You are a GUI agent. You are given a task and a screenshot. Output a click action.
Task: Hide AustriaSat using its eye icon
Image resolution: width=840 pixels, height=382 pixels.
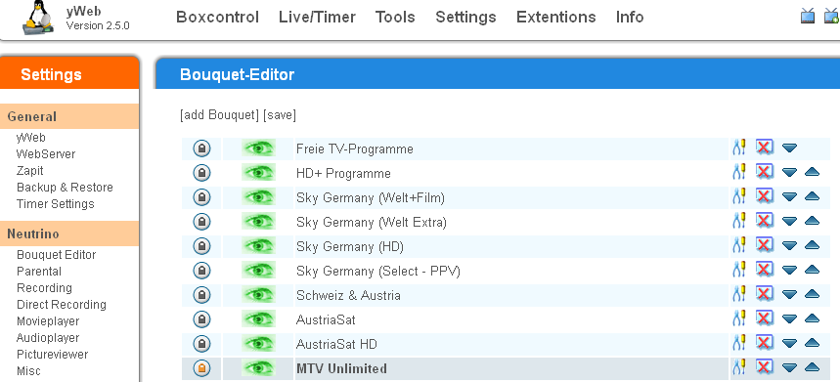[259, 319]
